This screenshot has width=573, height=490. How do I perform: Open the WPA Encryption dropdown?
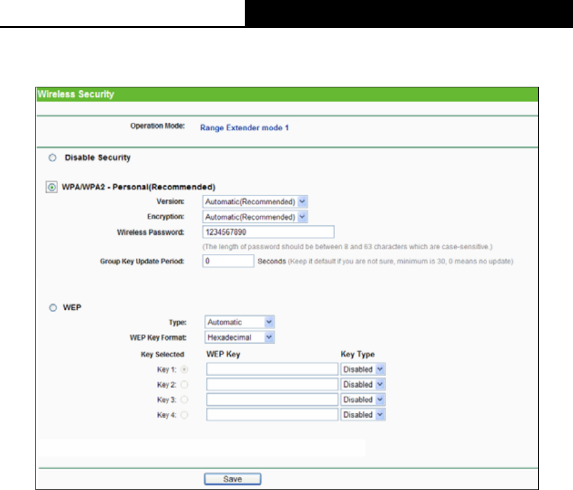(x=255, y=217)
